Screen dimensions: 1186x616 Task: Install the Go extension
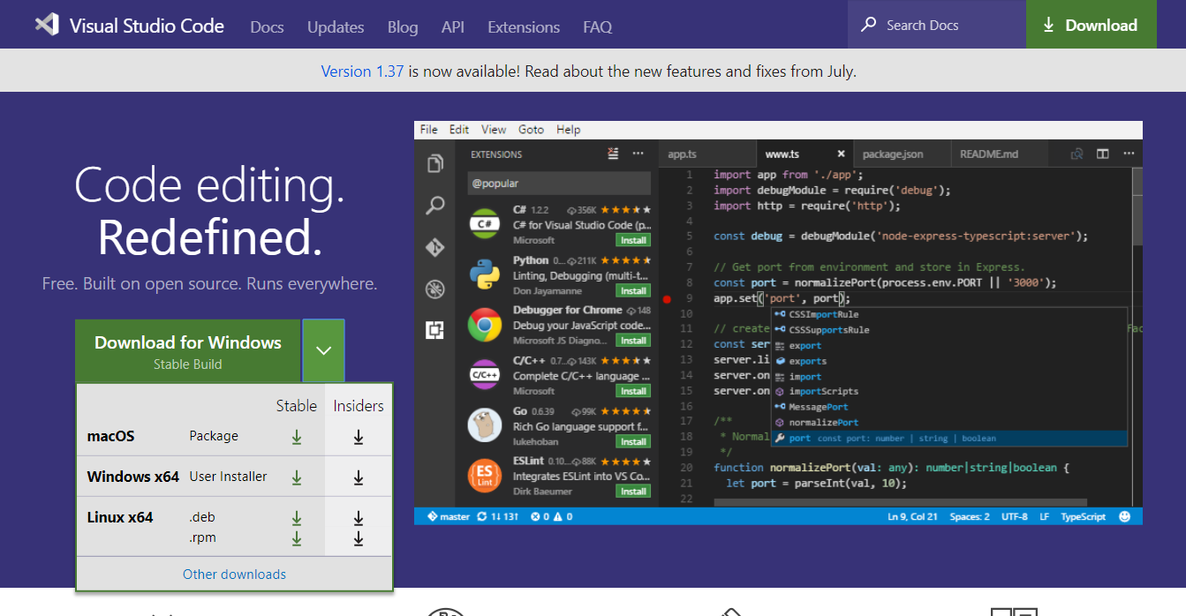coord(633,441)
